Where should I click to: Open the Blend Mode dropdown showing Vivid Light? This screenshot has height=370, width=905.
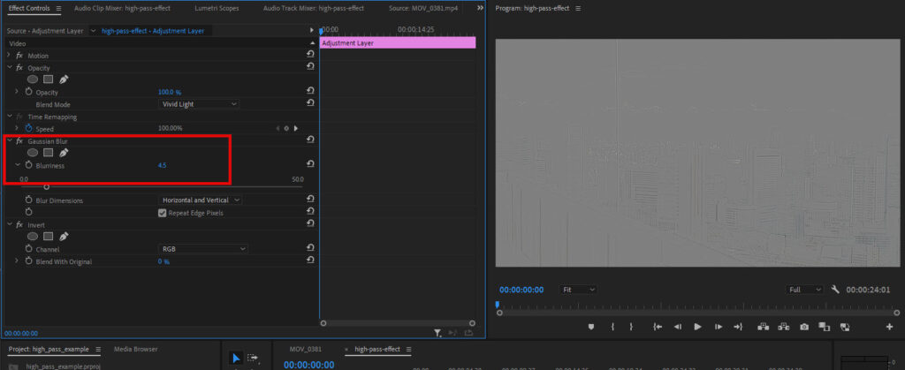(199, 104)
